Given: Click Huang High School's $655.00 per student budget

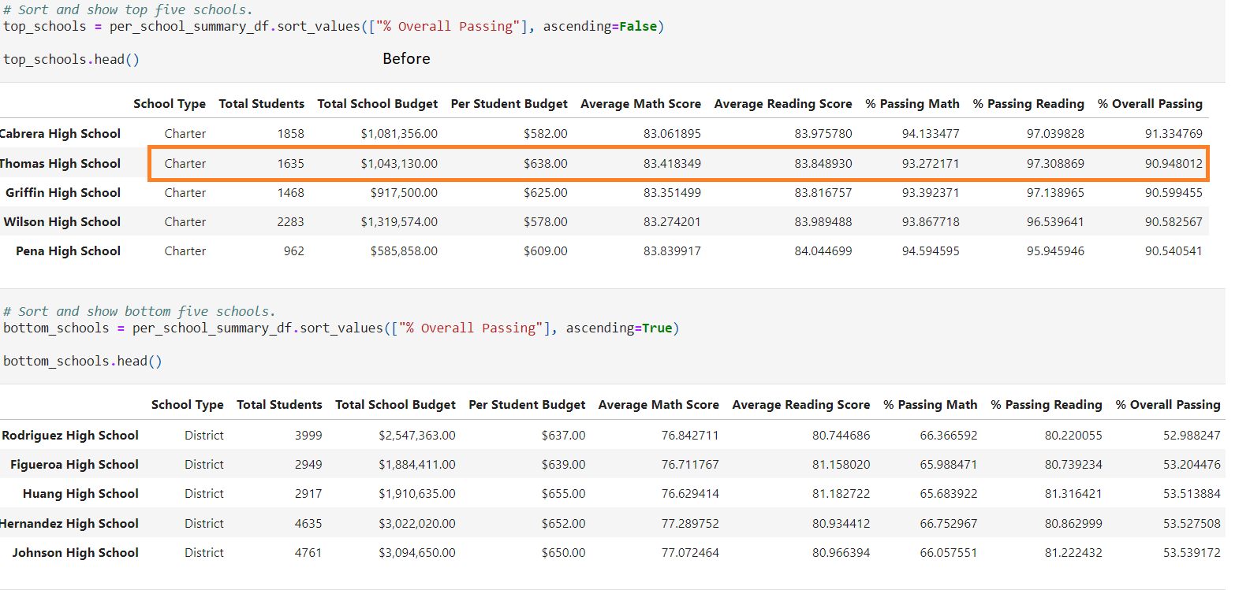Looking at the screenshot, I should click(x=564, y=494).
